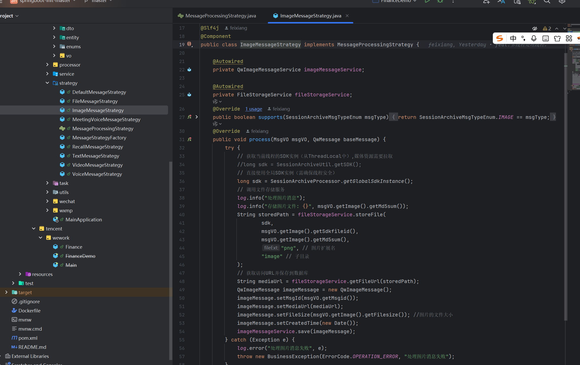Jump to the previous highlighted problem

(x=557, y=29)
